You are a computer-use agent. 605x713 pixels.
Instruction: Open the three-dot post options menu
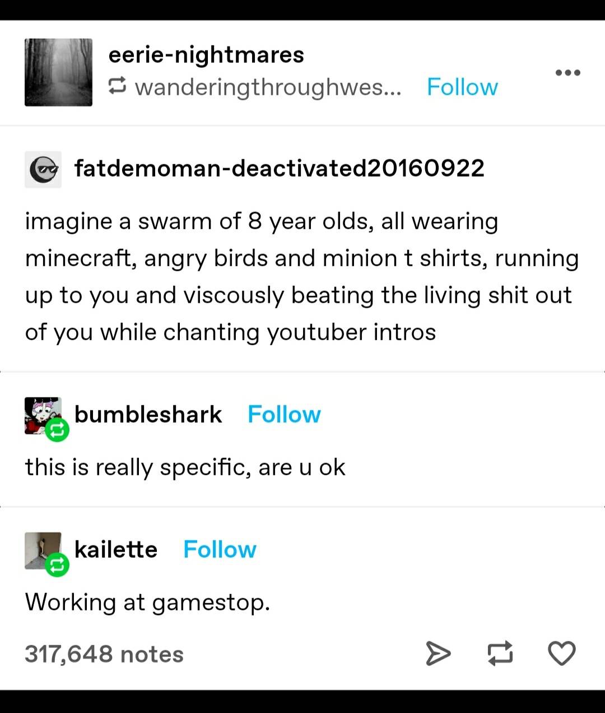click(x=567, y=72)
